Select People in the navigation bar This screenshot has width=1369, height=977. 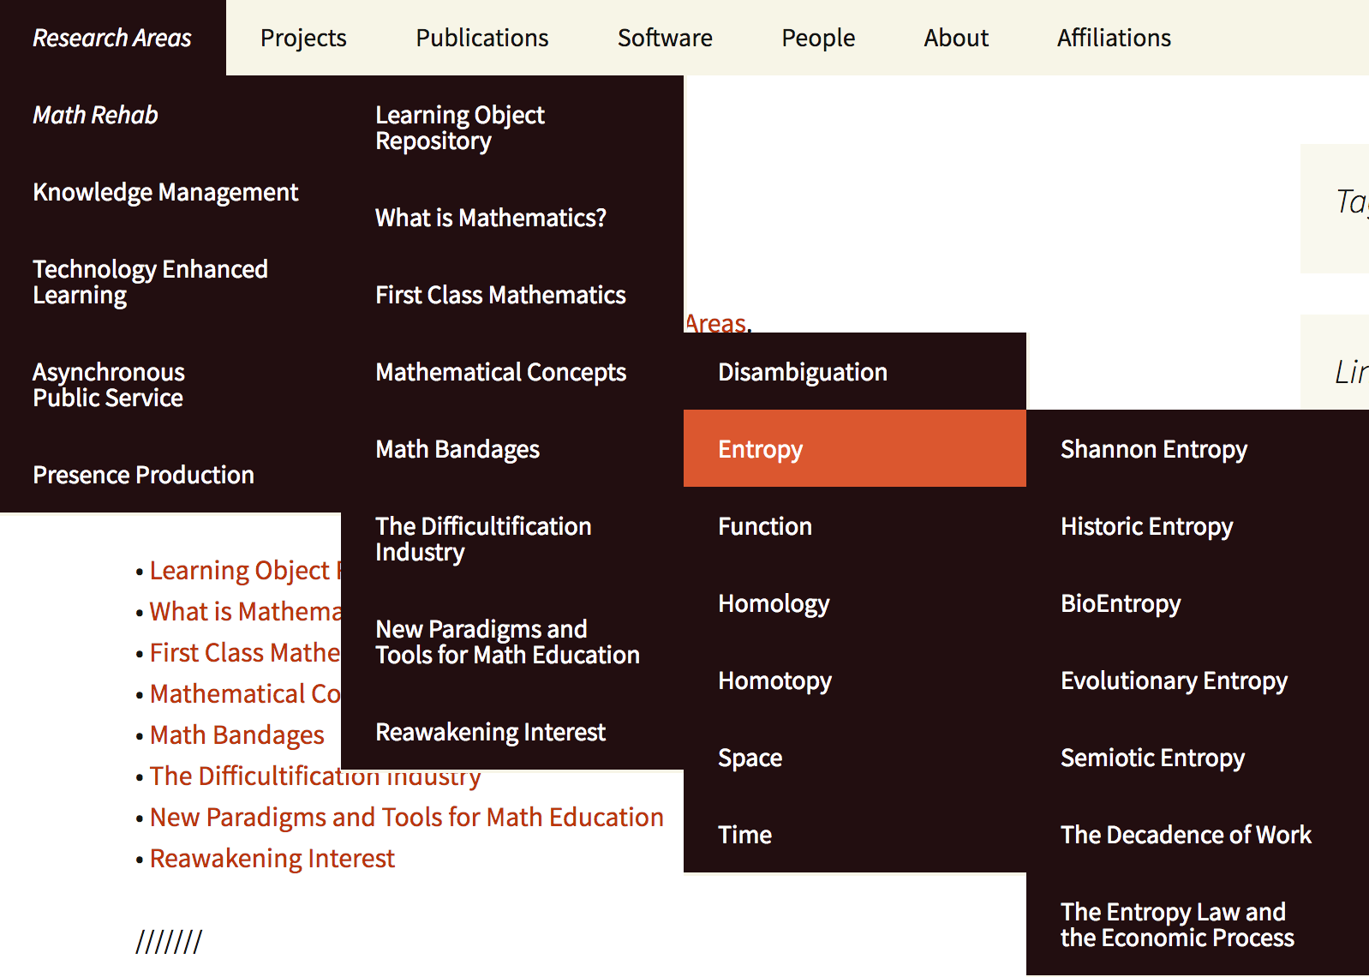pyautogui.click(x=817, y=38)
